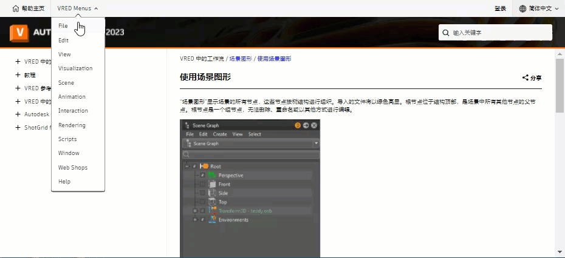
Task: Click the Autodesk VRED orange V logo
Action: [19, 33]
